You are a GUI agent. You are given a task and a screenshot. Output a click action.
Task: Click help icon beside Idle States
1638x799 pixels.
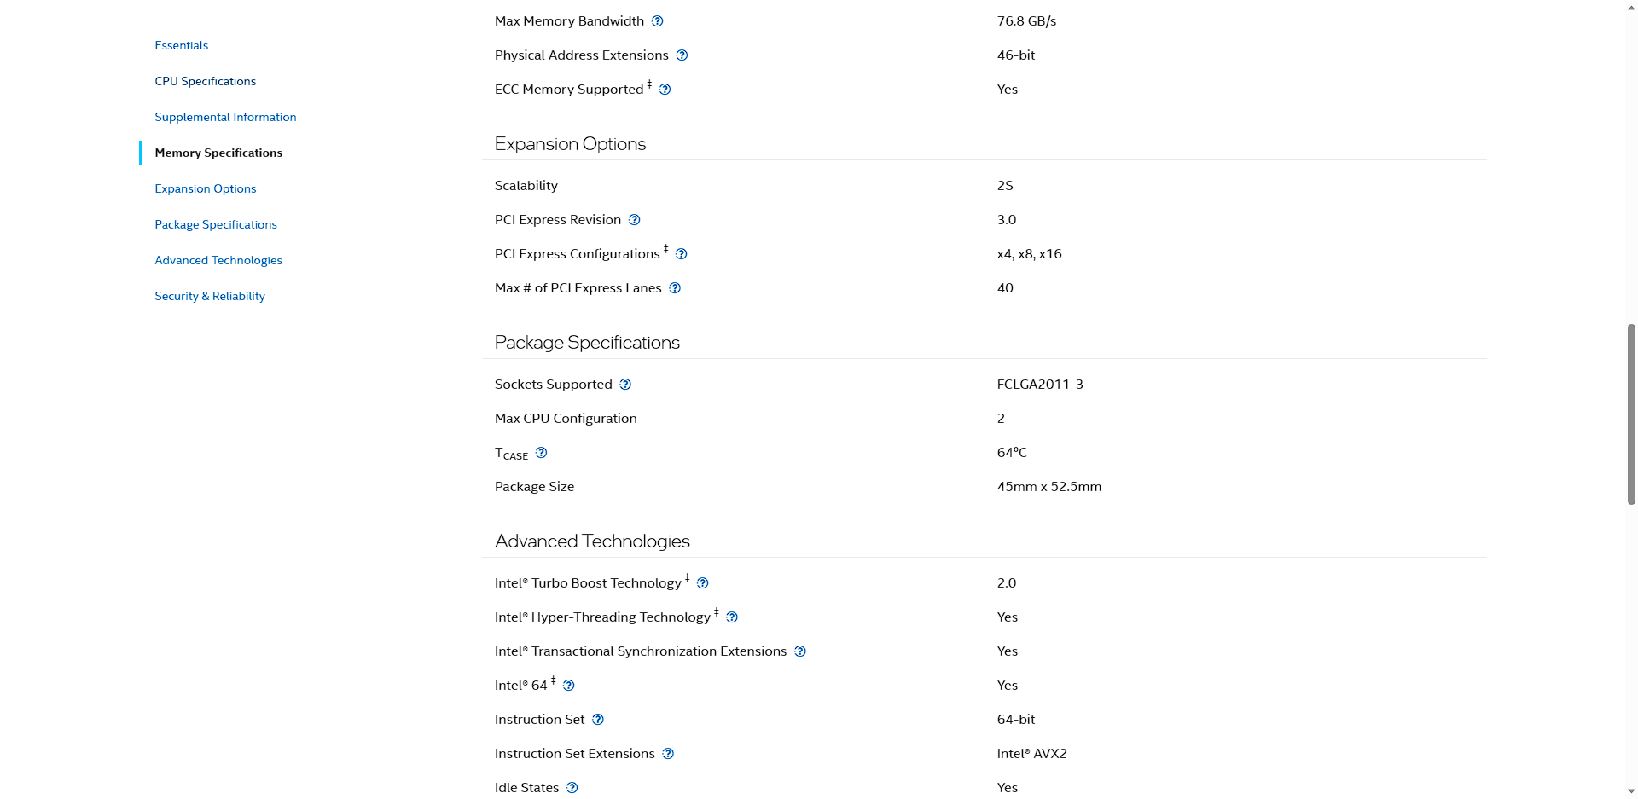click(572, 788)
